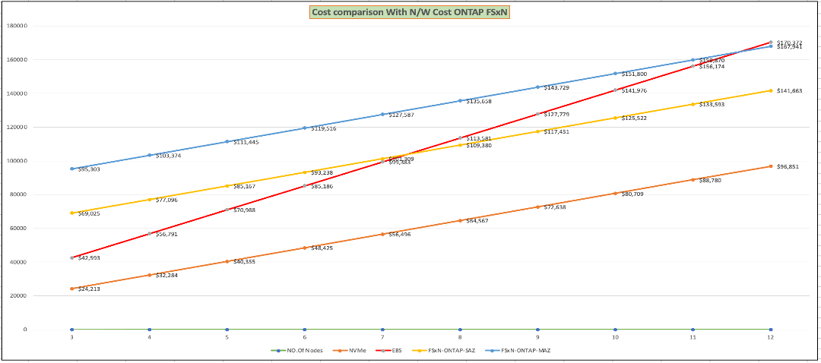Click the $156,174 data label
821x363 pixels.
tap(711, 67)
